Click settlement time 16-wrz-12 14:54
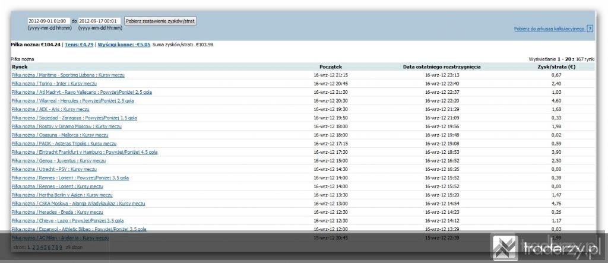 (x=442, y=204)
